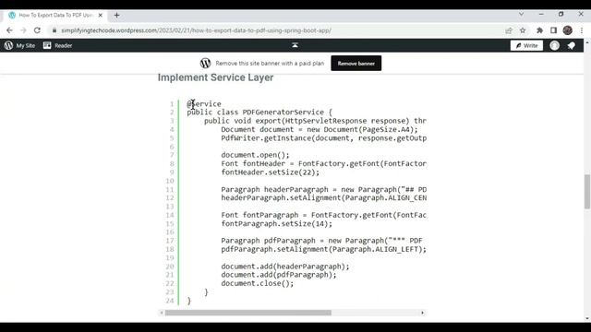This screenshot has height=332, width=591.
Task: Reload the current page
Action: 37,30
